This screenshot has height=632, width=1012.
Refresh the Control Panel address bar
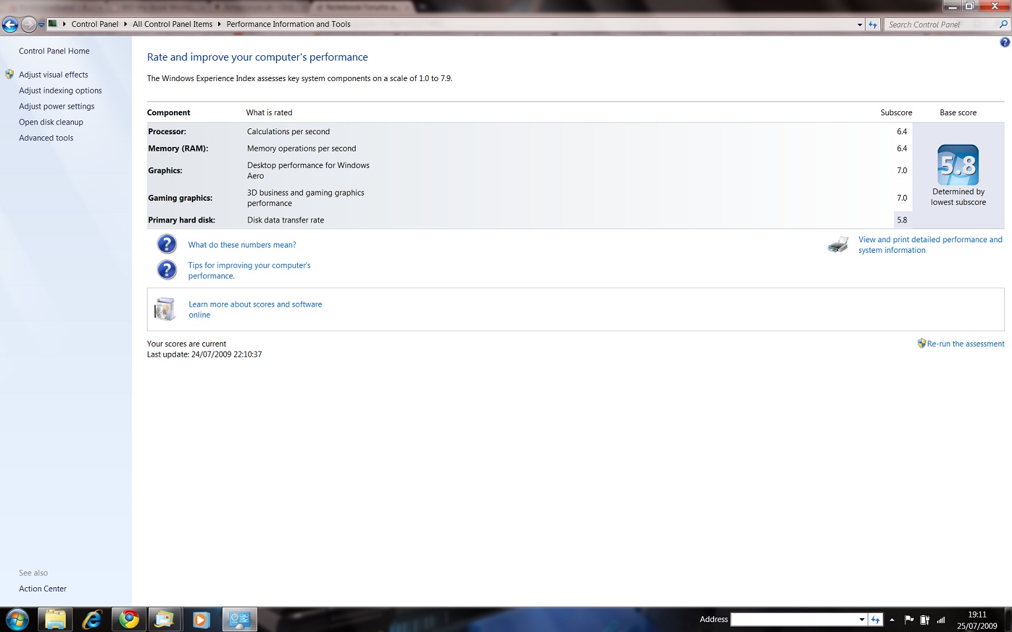[x=873, y=24]
